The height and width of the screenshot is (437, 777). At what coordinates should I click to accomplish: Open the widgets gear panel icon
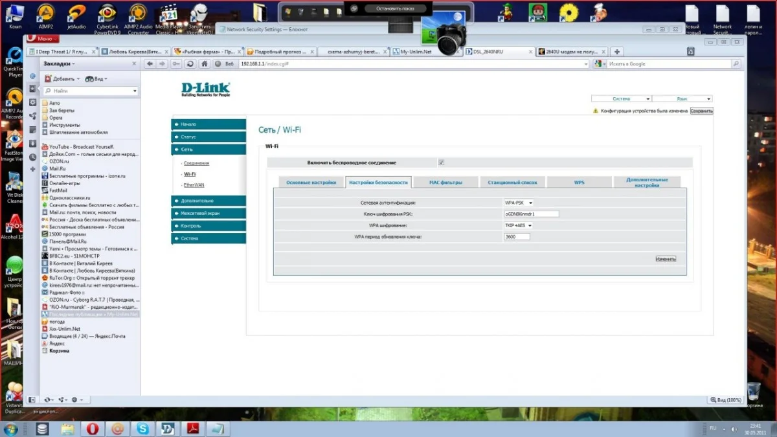(32, 102)
